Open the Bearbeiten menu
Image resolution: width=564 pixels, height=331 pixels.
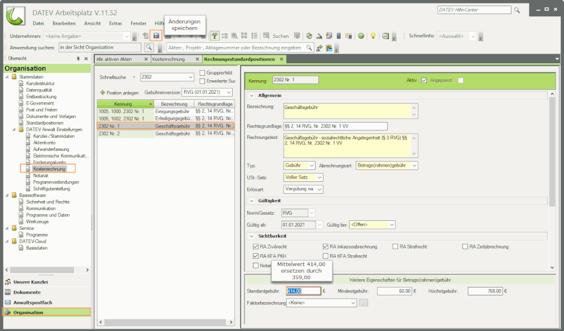point(64,23)
